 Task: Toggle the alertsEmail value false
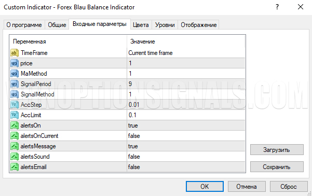(x=186, y=167)
